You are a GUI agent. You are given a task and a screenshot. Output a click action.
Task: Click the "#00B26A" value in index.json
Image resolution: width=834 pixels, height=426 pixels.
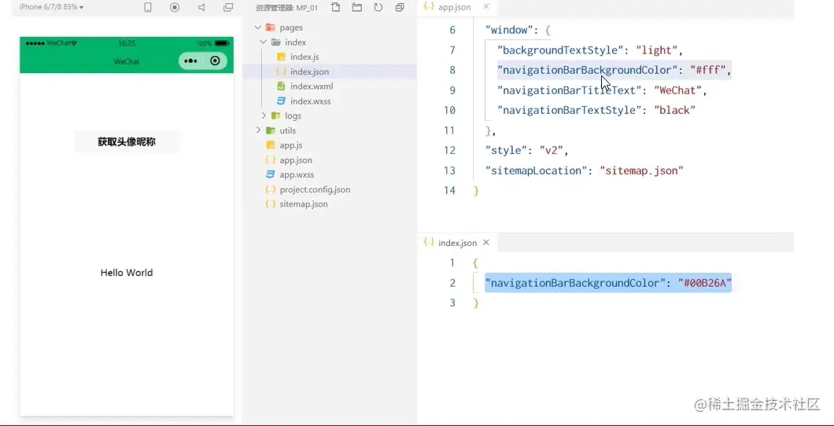tap(705, 283)
